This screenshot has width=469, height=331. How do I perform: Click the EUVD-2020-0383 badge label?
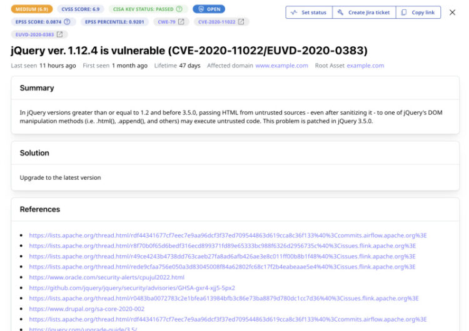[x=34, y=34]
